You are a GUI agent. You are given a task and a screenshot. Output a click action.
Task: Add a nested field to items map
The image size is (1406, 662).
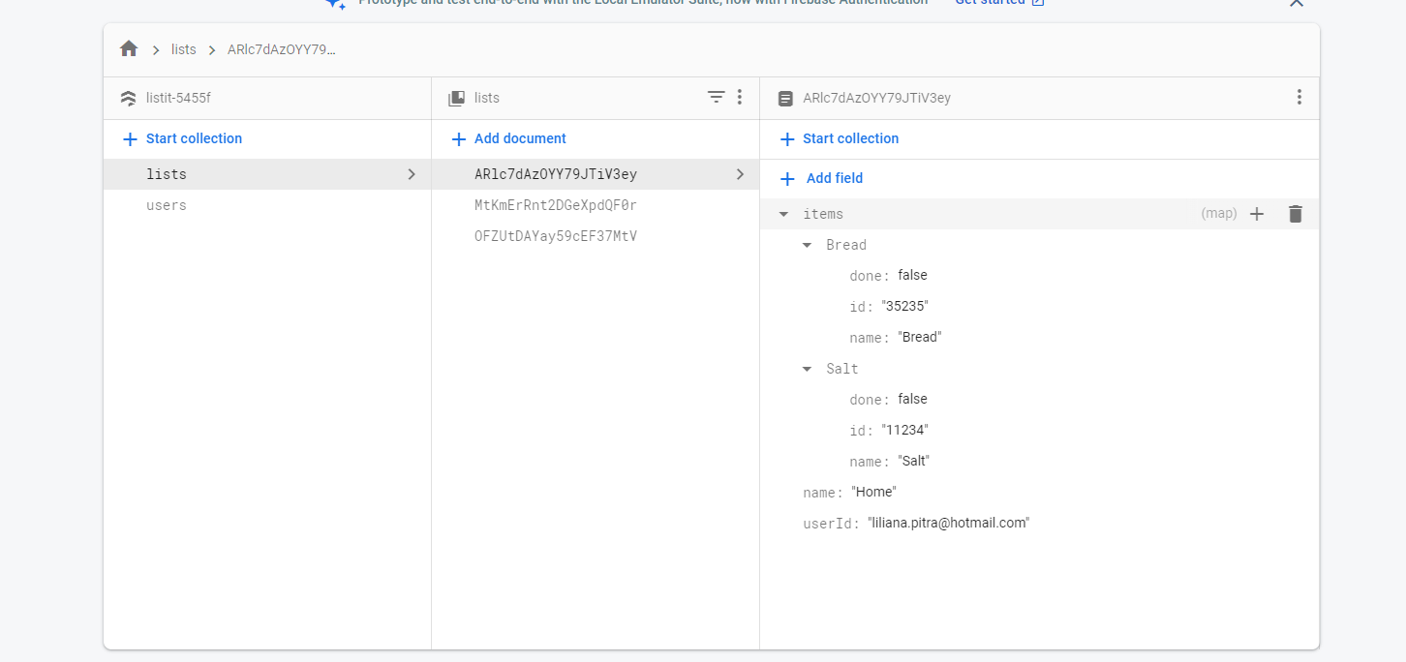tap(1257, 214)
